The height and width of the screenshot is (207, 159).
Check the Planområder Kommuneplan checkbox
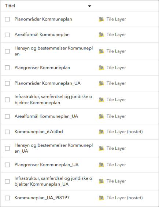7,19
